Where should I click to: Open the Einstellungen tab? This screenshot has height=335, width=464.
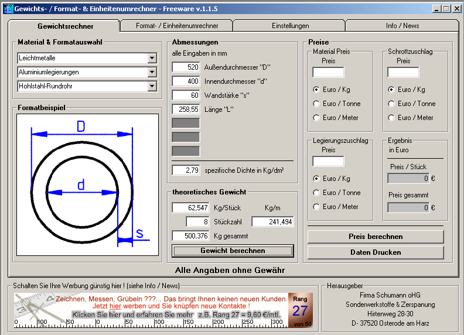(x=290, y=26)
